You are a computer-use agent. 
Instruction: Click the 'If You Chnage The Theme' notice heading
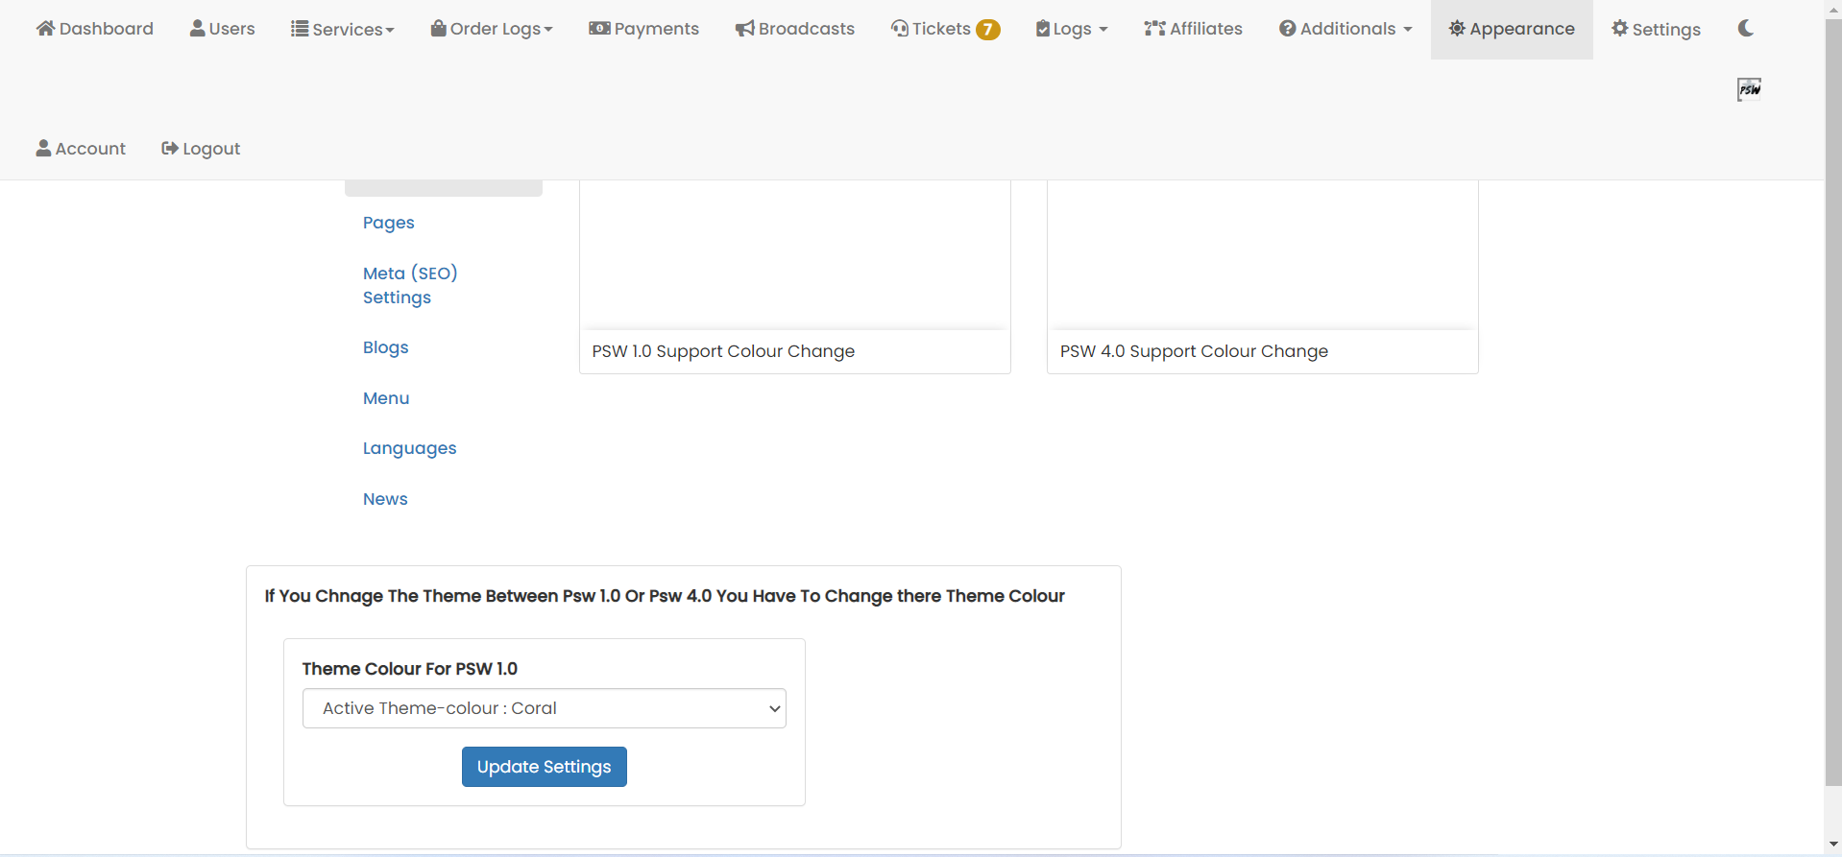pyautogui.click(x=665, y=596)
